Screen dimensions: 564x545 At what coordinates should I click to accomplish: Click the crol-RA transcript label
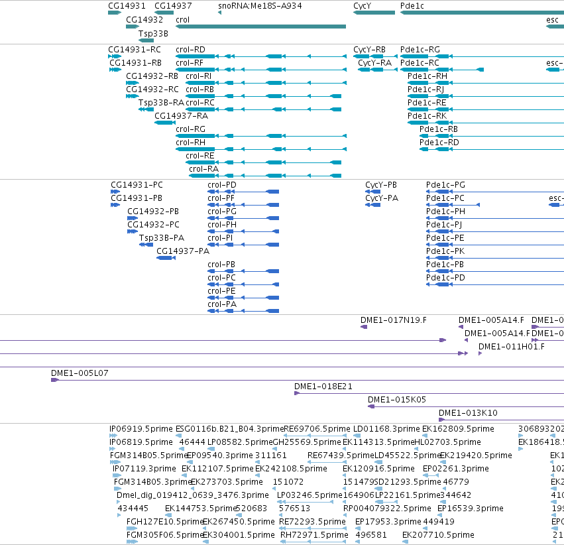(x=204, y=168)
